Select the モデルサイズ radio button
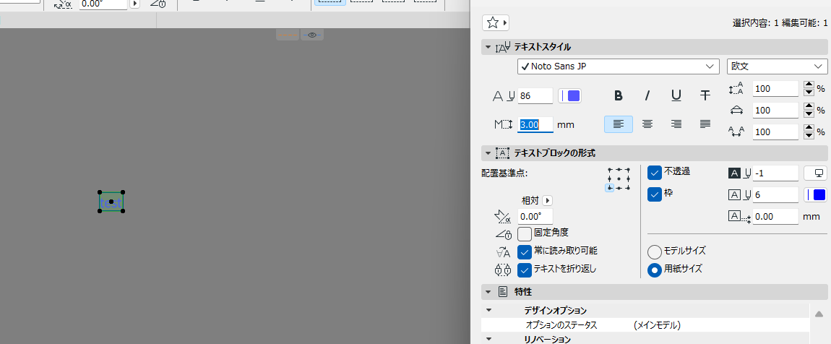 pyautogui.click(x=655, y=251)
